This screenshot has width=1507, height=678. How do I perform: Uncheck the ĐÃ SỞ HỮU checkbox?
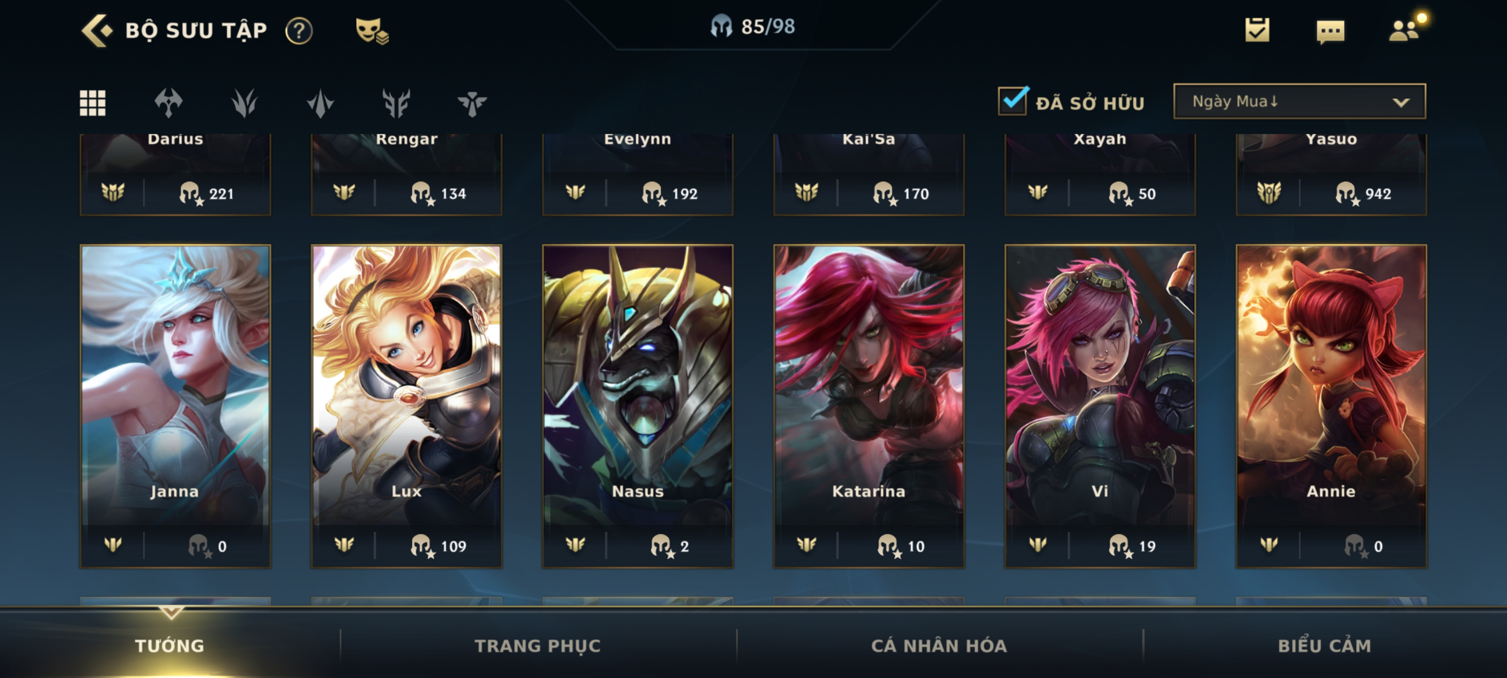click(x=1013, y=101)
